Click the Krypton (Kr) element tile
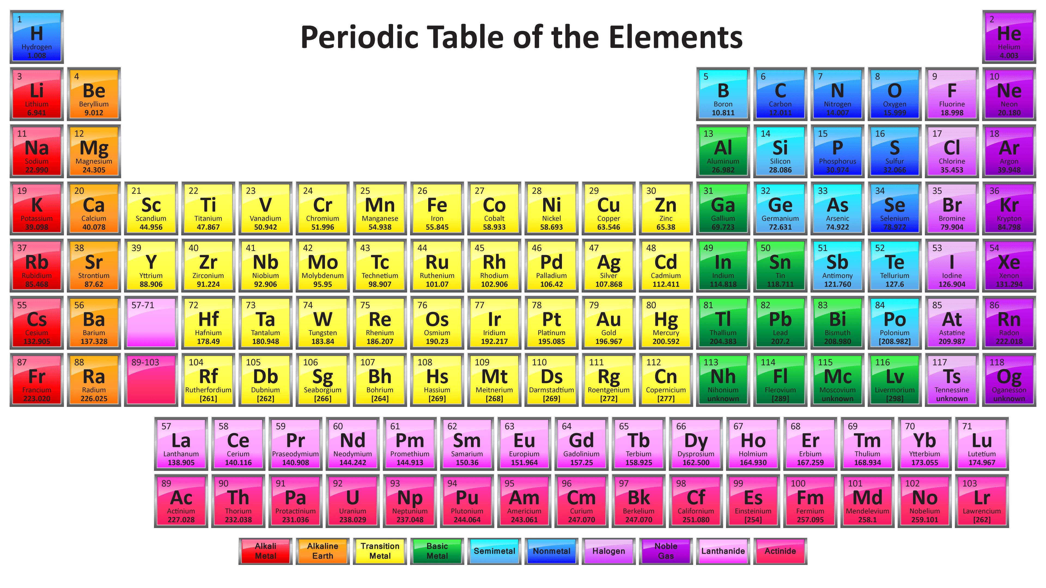Viewport: 1046px width, 588px height. point(1009,209)
